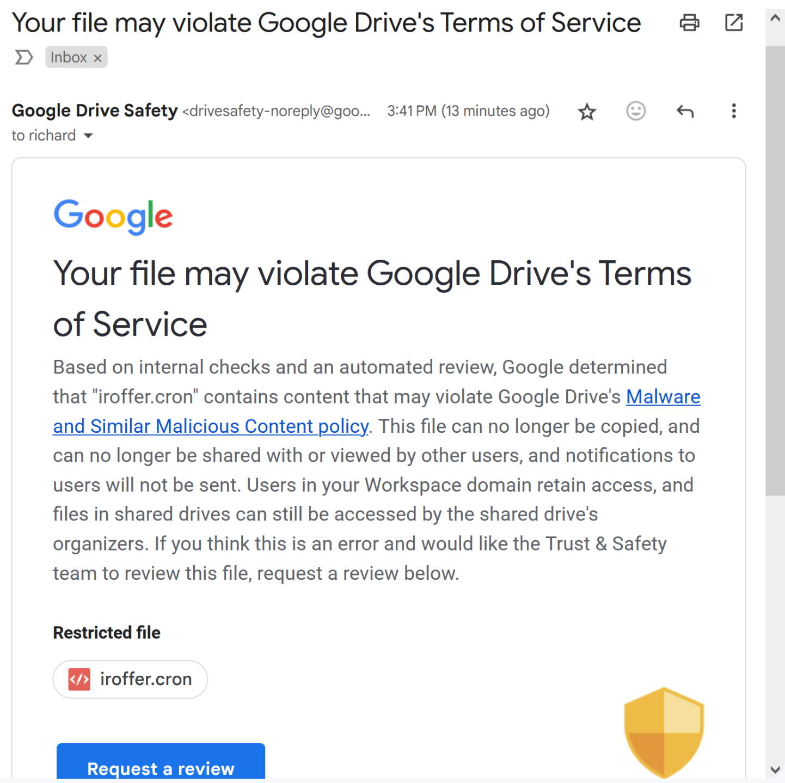Print this email using the printer icon
This screenshot has width=785, height=783.
coord(689,23)
